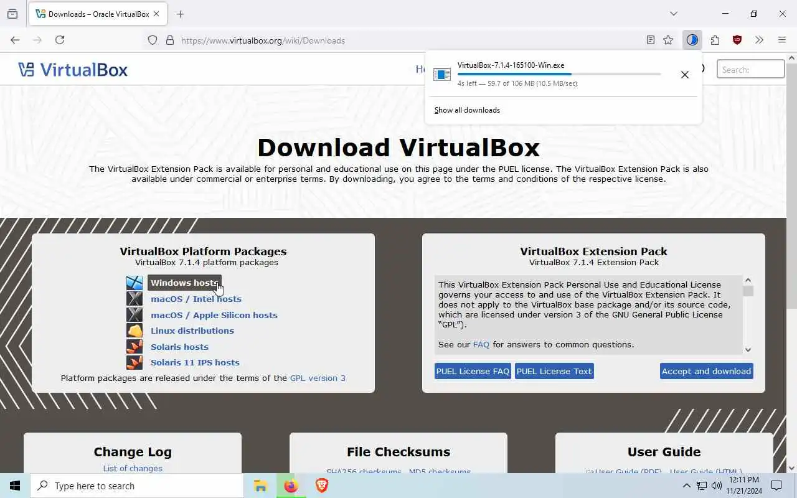Open the Firefox hamburger menu
The width and height of the screenshot is (797, 498).
pyautogui.click(x=782, y=40)
